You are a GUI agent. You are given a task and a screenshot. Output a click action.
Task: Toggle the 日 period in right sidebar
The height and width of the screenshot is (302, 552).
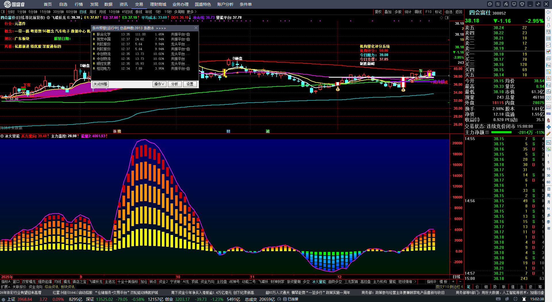pyautogui.click(x=549, y=189)
